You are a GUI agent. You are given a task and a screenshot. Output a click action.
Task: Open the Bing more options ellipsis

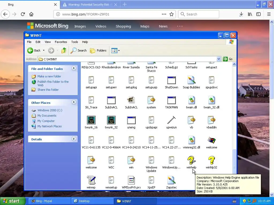point(180,26)
